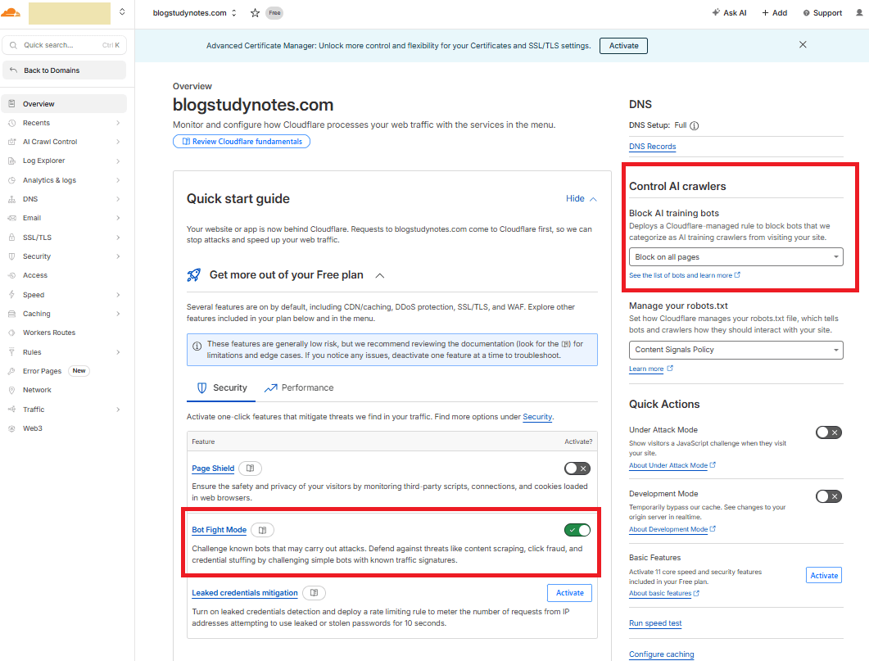869x661 pixels.
Task: Turn on Development Mode switch
Action: pyautogui.click(x=829, y=496)
